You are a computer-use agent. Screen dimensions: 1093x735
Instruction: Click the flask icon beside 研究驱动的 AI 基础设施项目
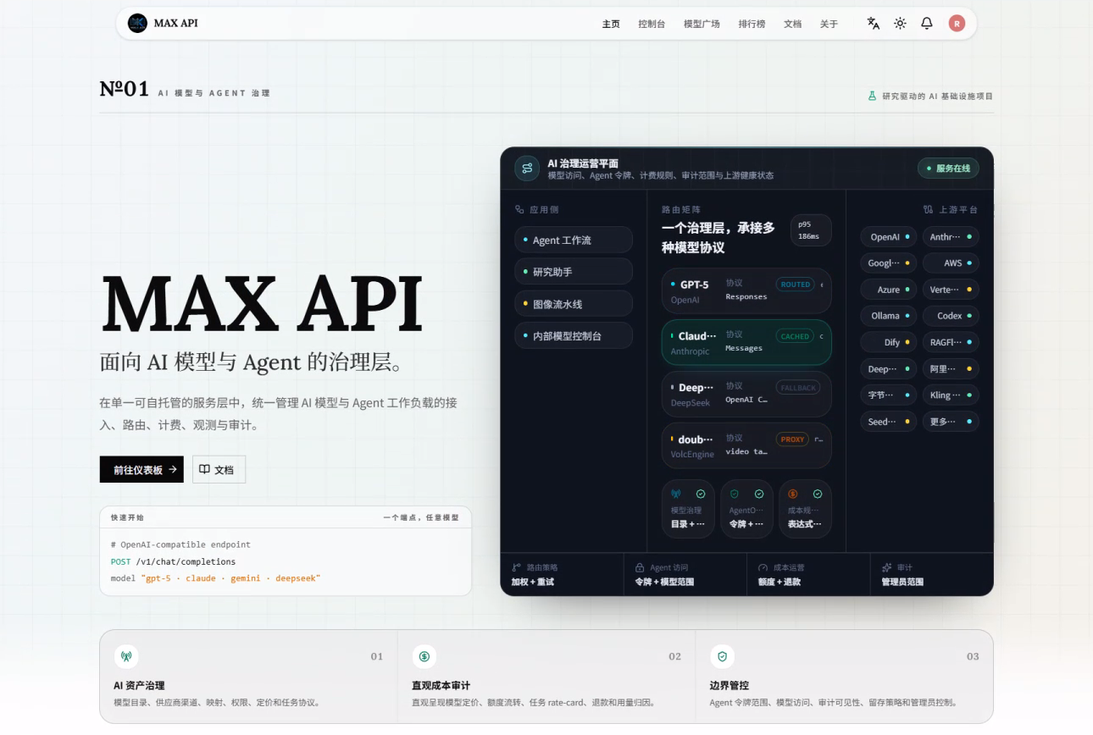click(872, 97)
